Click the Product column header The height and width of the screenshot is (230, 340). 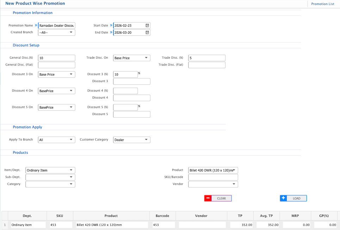click(111, 216)
